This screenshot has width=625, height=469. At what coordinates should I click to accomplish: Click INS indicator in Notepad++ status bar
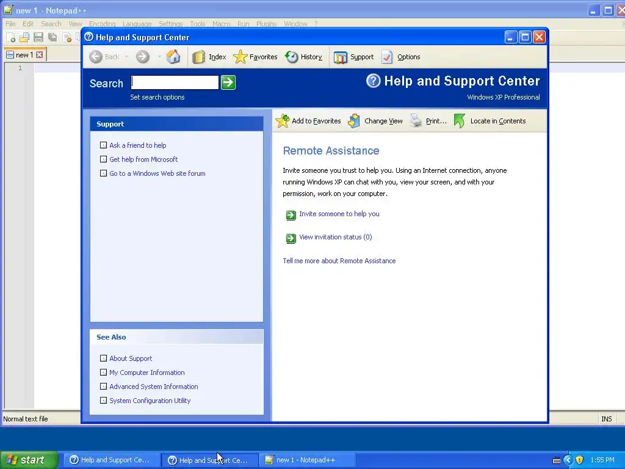606,419
